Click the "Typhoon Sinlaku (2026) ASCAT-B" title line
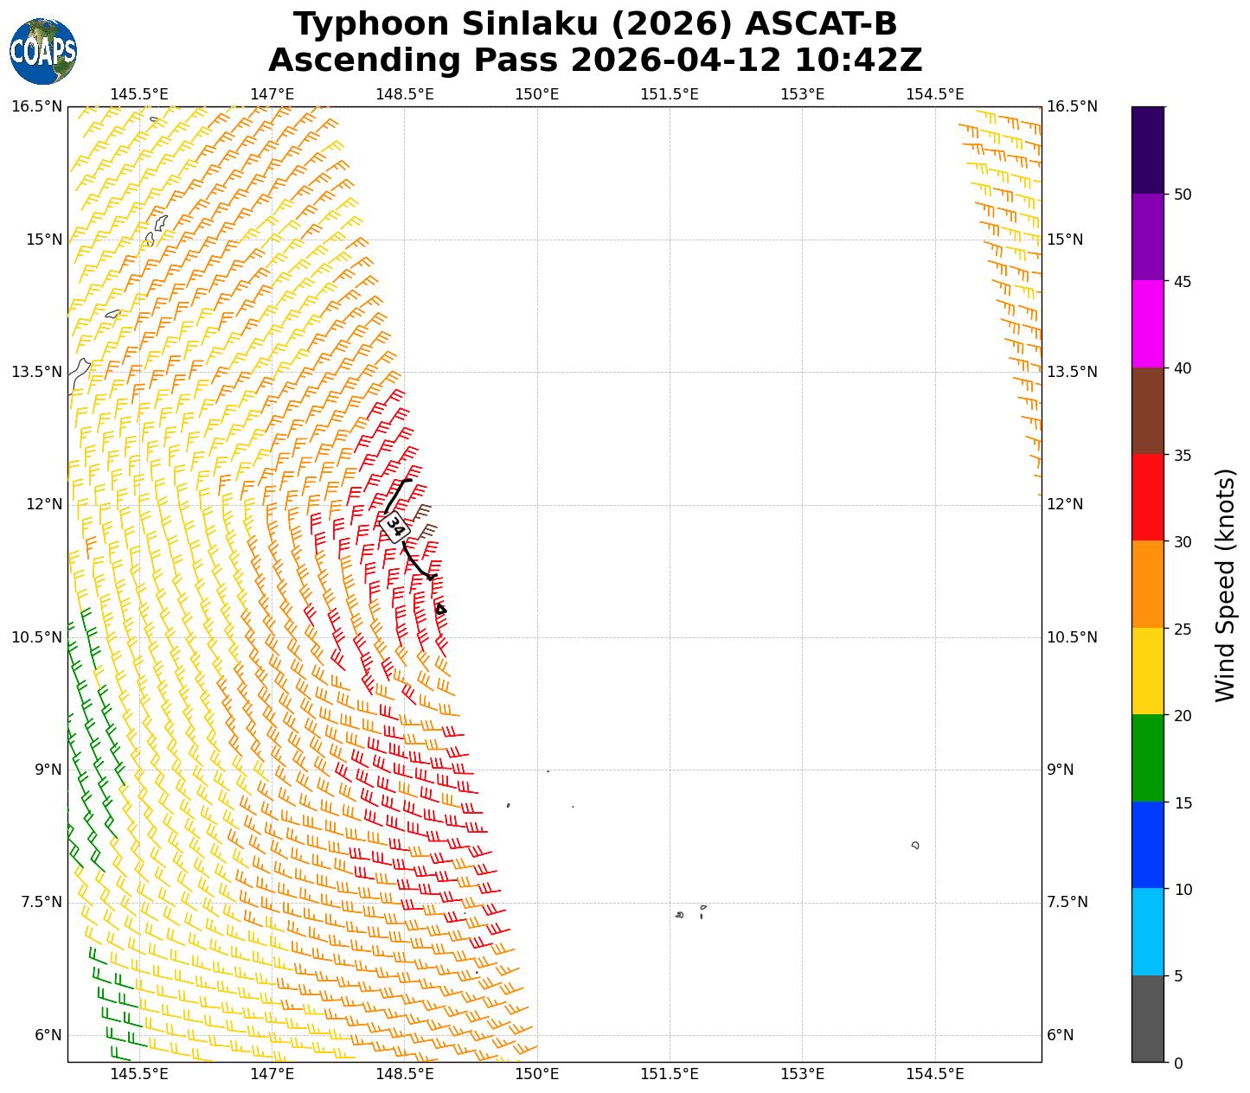The width and height of the screenshot is (1250, 1093). click(x=595, y=24)
